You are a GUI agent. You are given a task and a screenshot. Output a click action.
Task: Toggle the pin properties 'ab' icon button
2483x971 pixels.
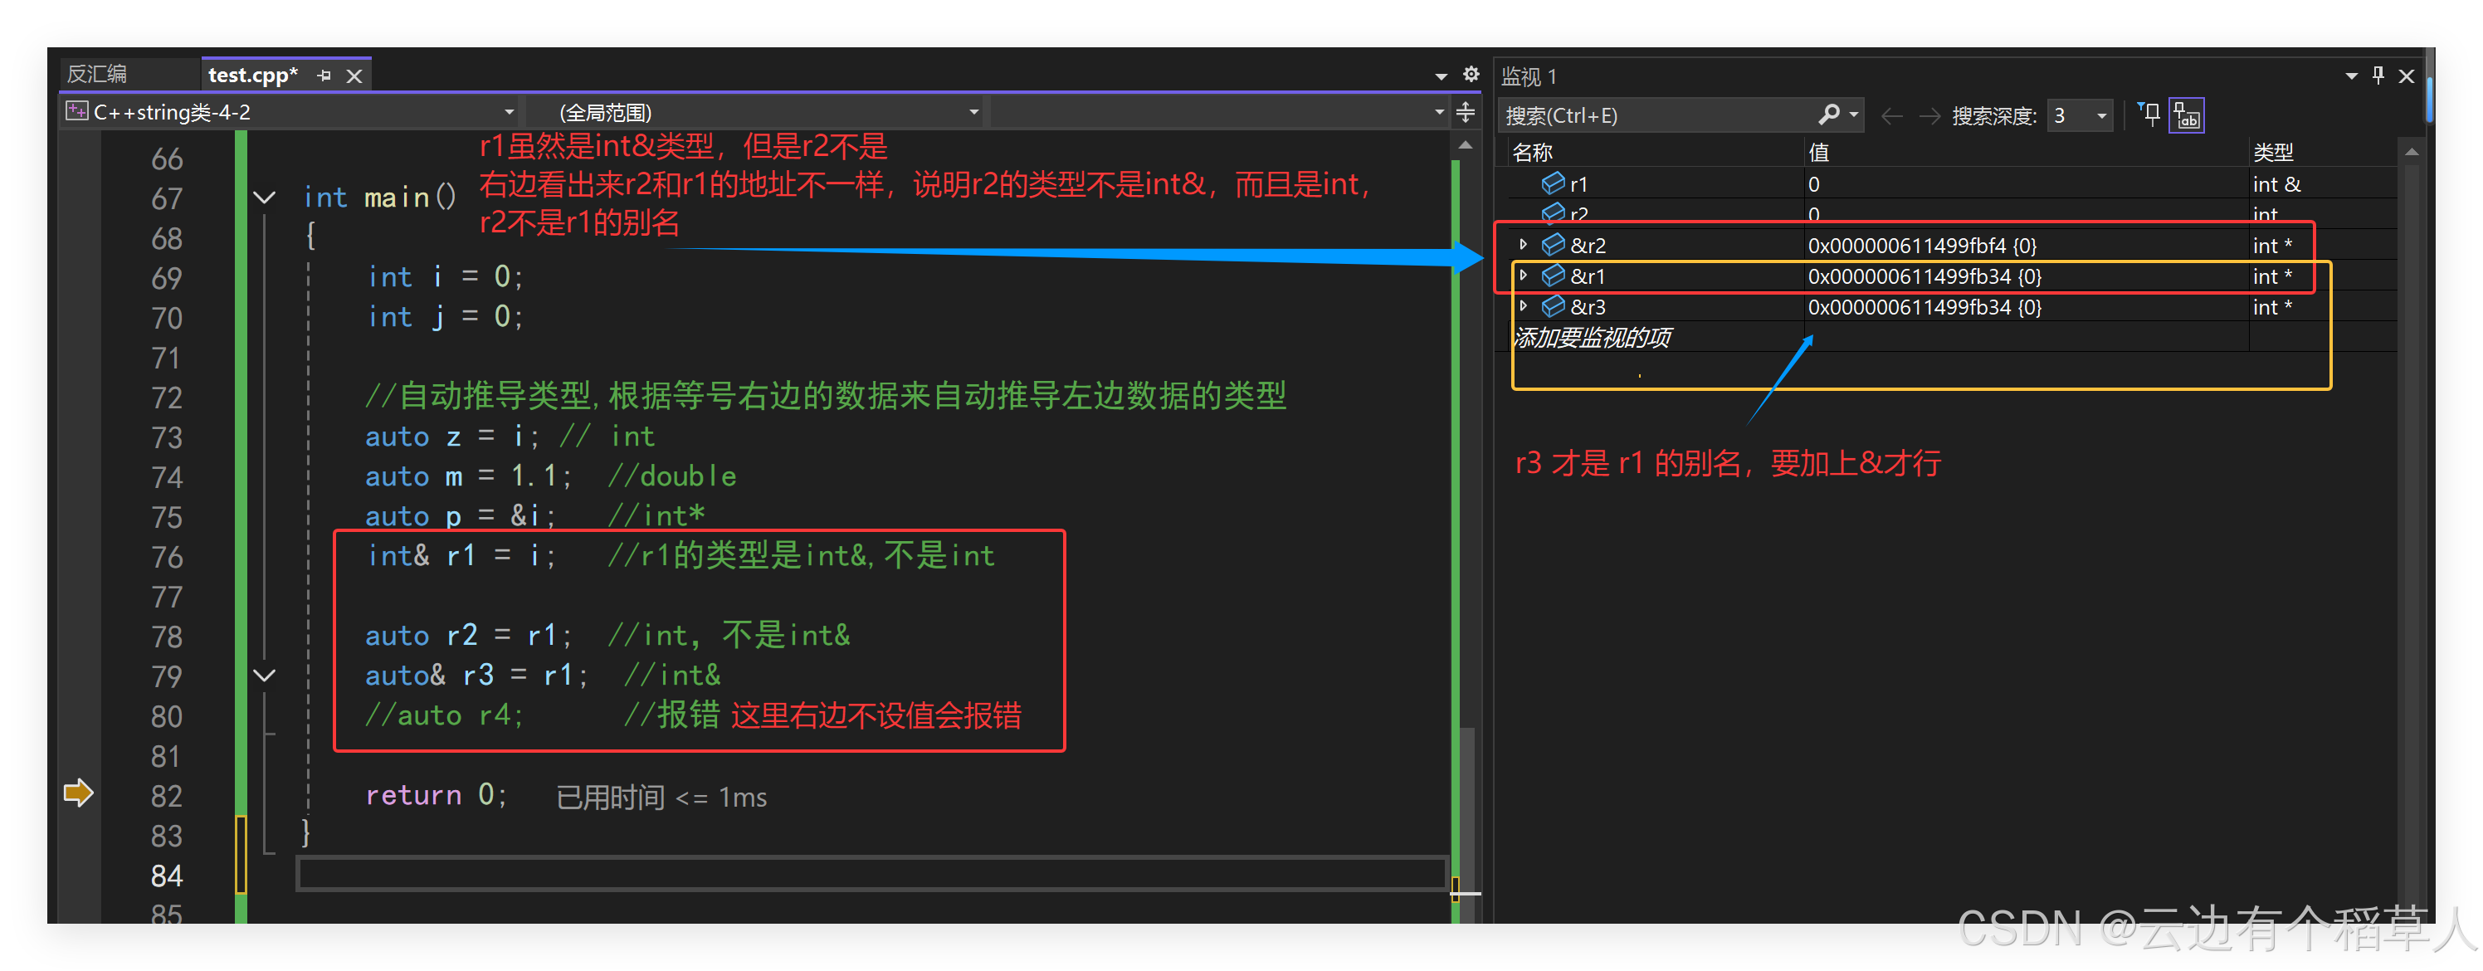(x=2186, y=115)
